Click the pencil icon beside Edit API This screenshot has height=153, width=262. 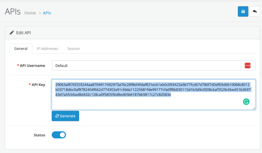tap(12, 33)
